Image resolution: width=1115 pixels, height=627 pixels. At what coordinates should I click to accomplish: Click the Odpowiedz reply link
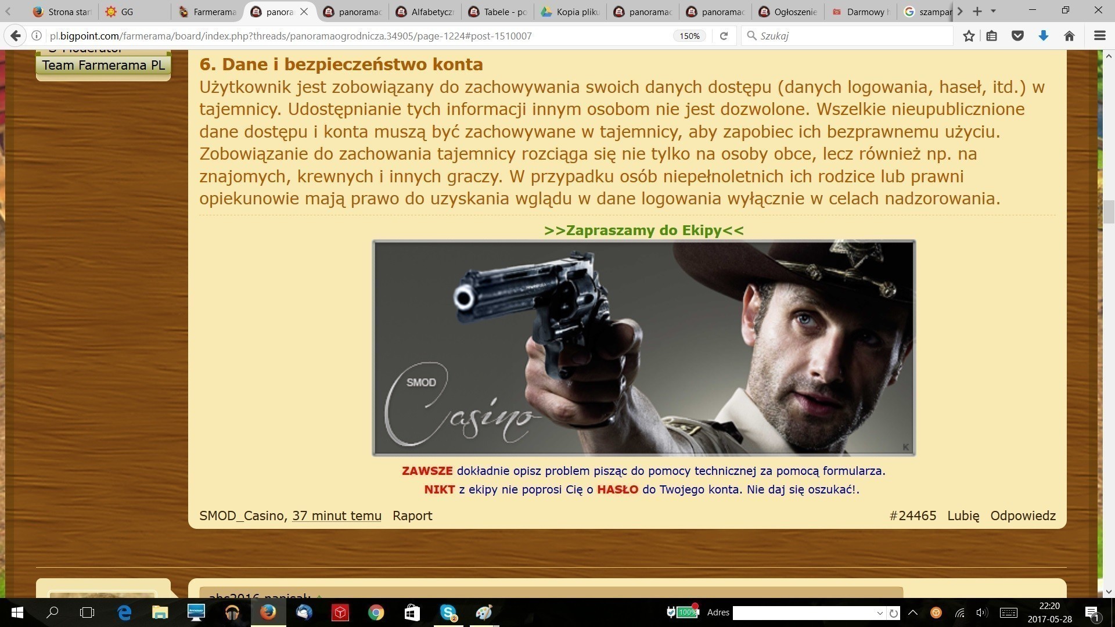1023,516
